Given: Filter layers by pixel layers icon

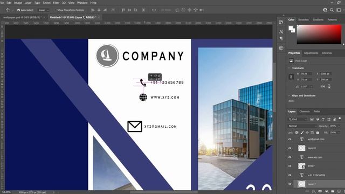Looking at the screenshot, I should click(312, 120).
